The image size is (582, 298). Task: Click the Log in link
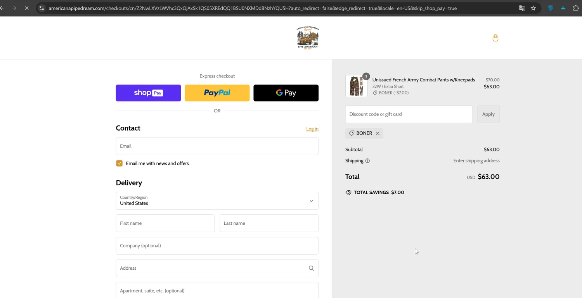(x=312, y=129)
